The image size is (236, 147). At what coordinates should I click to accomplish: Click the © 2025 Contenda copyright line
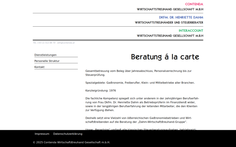[x=72, y=142]
